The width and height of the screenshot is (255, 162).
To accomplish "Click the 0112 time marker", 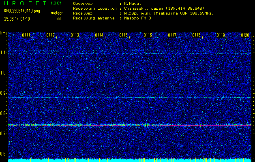I will 50,35.
